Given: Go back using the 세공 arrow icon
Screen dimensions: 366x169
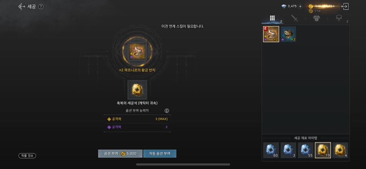Looking at the screenshot, I should tap(21, 6).
